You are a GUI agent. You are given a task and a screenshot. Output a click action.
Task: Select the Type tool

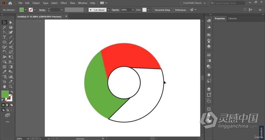point(4,37)
